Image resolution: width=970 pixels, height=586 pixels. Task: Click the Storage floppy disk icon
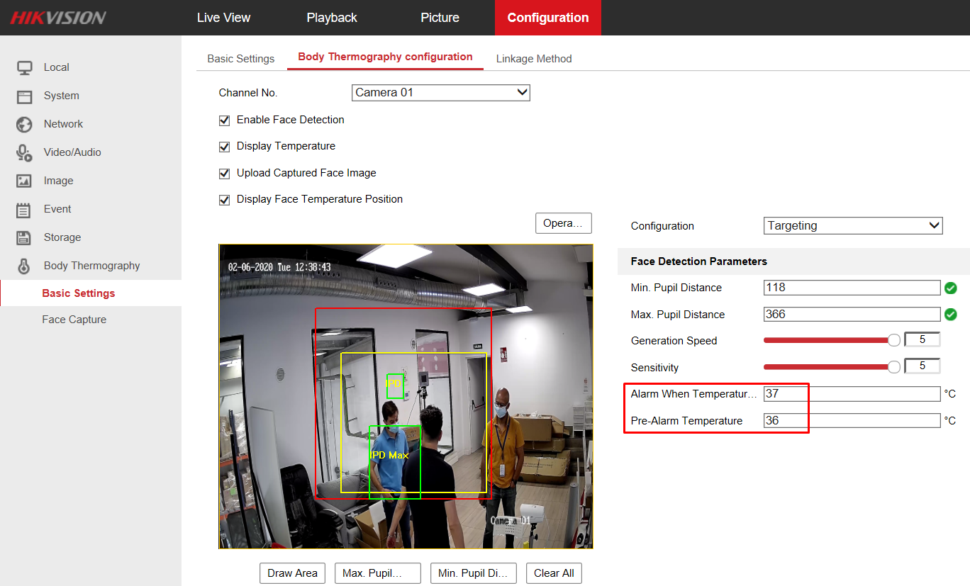[x=25, y=238]
